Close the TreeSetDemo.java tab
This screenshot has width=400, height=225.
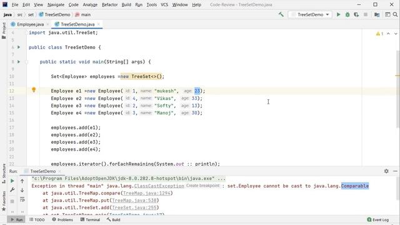[x=99, y=24]
